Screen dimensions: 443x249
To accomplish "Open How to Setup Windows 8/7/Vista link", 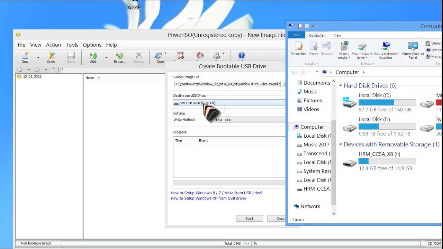I will [x=217, y=193].
